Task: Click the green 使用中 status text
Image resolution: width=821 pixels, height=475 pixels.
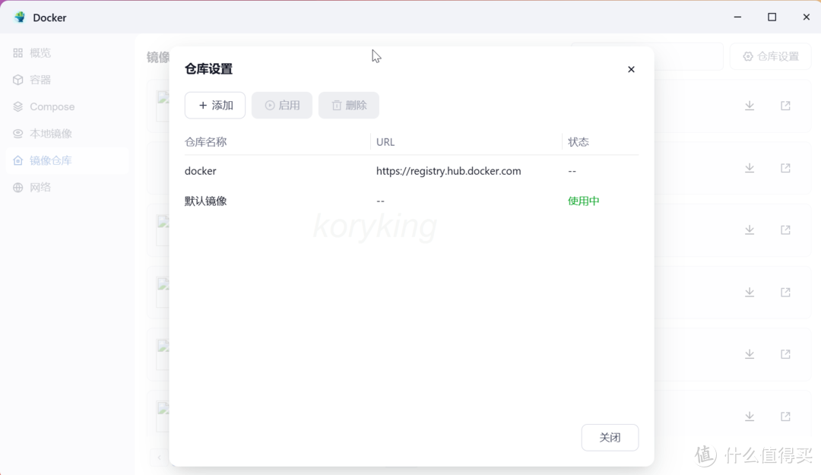Action: point(583,201)
